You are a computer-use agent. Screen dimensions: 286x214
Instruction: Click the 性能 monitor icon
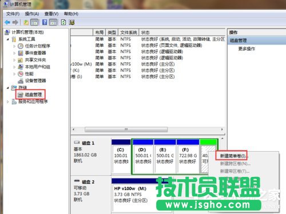pyautogui.click(x=21, y=74)
